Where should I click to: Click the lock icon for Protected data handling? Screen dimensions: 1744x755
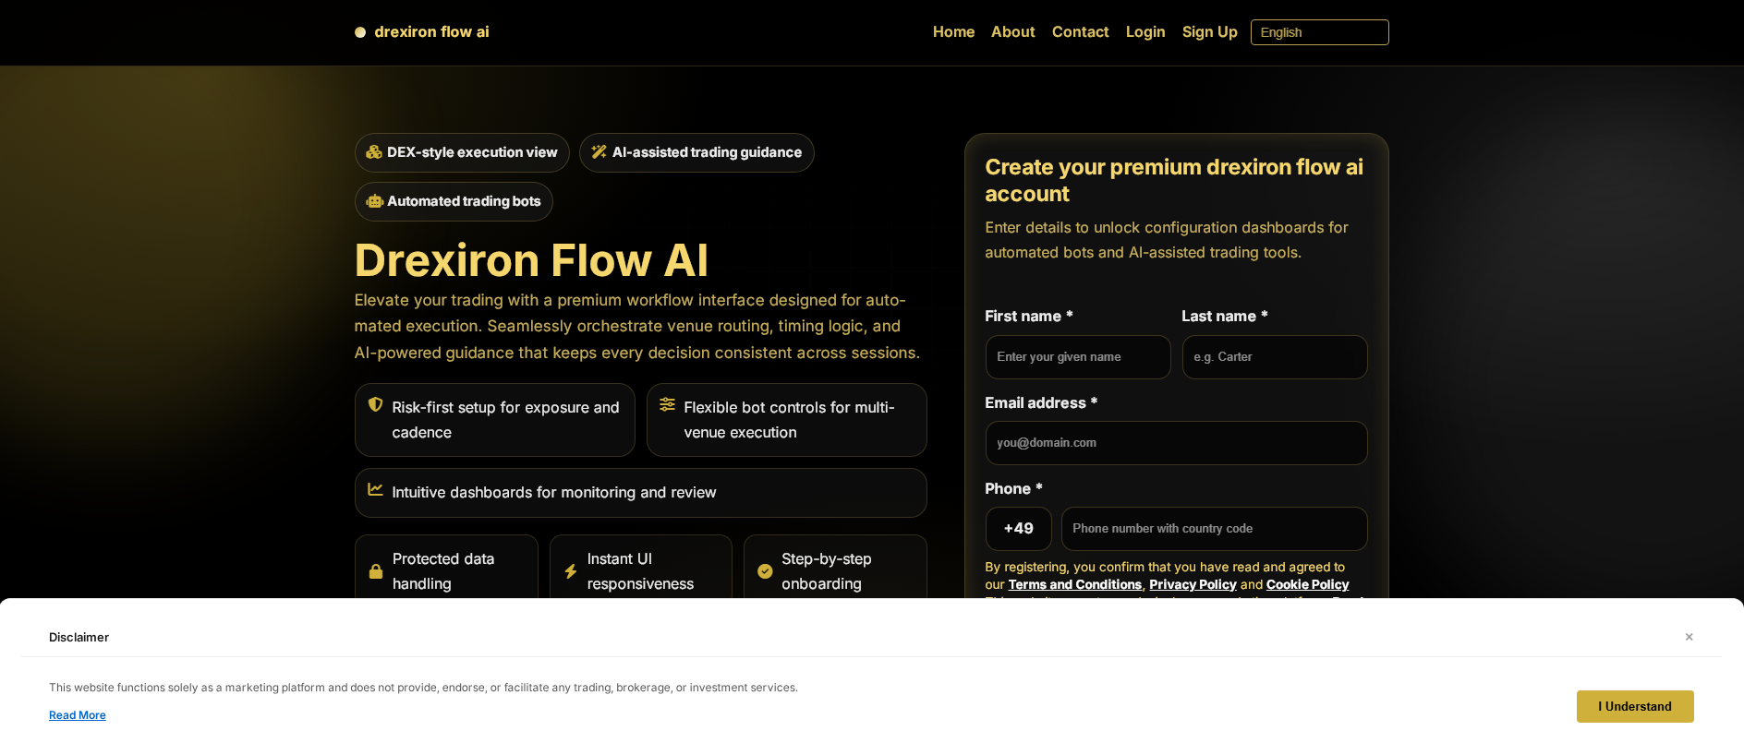(376, 571)
